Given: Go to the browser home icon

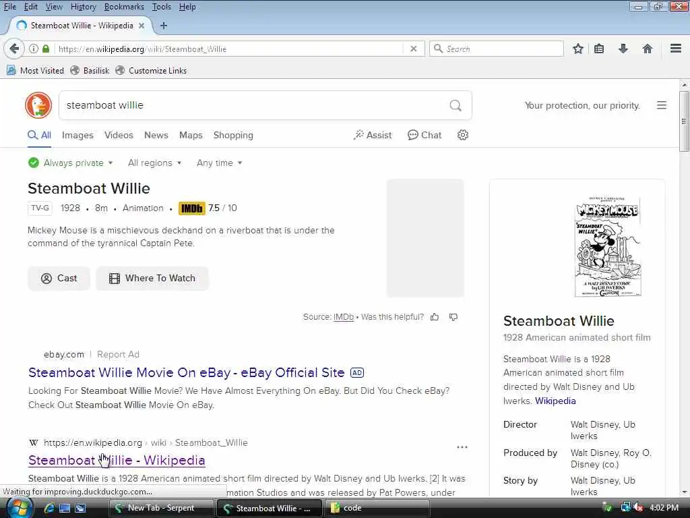Looking at the screenshot, I should [647, 49].
